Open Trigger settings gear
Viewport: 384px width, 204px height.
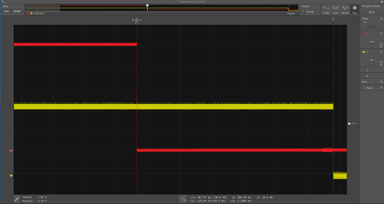click(x=381, y=18)
